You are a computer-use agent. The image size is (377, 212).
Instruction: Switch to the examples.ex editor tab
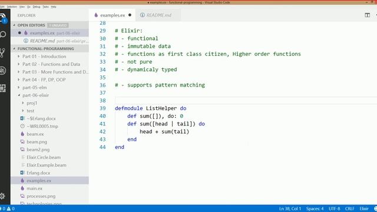click(x=112, y=15)
